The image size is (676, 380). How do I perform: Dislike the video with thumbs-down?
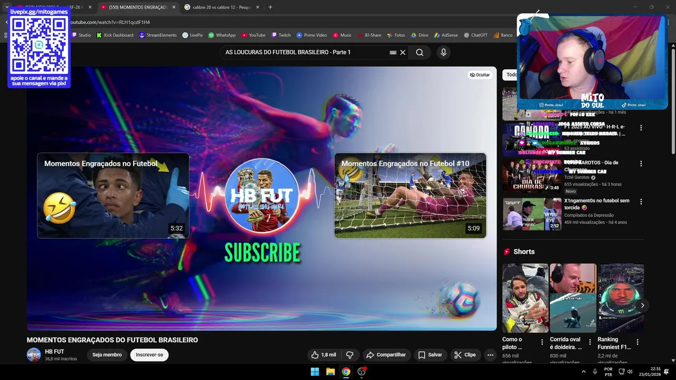click(349, 355)
